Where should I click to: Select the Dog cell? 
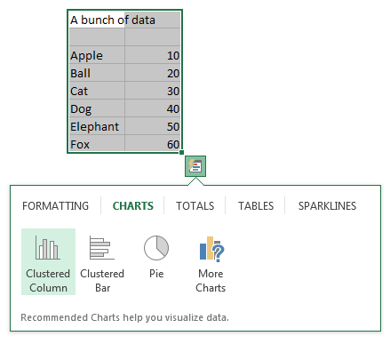[97, 108]
